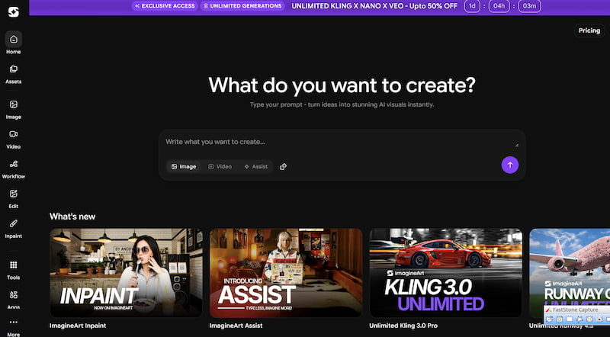Image resolution: width=610 pixels, height=337 pixels.
Task: Open the Pricing page
Action: coord(589,30)
